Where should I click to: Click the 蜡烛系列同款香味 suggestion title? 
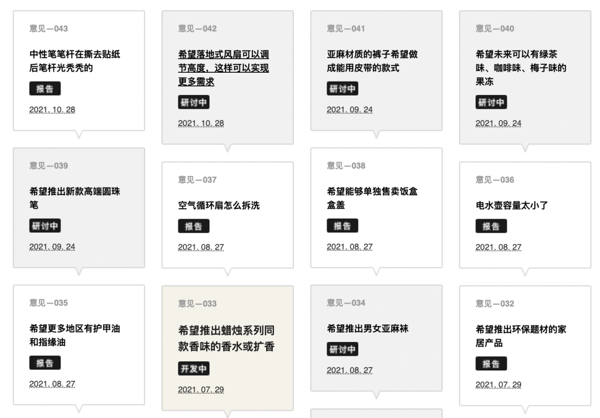tap(226, 339)
